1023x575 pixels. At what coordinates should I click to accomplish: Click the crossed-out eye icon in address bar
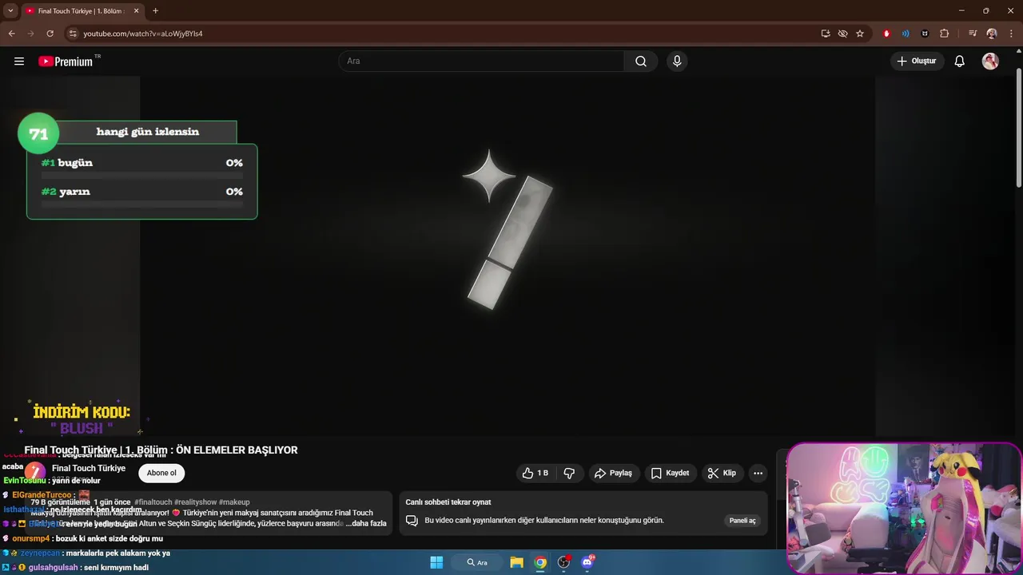tap(842, 34)
